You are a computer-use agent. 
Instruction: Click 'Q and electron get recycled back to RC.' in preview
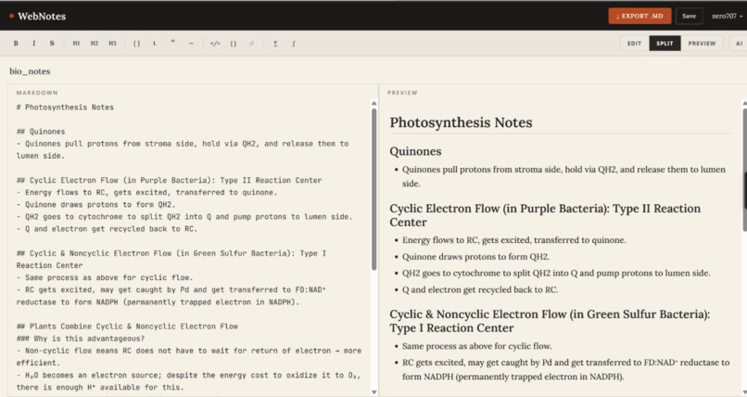[x=480, y=289]
